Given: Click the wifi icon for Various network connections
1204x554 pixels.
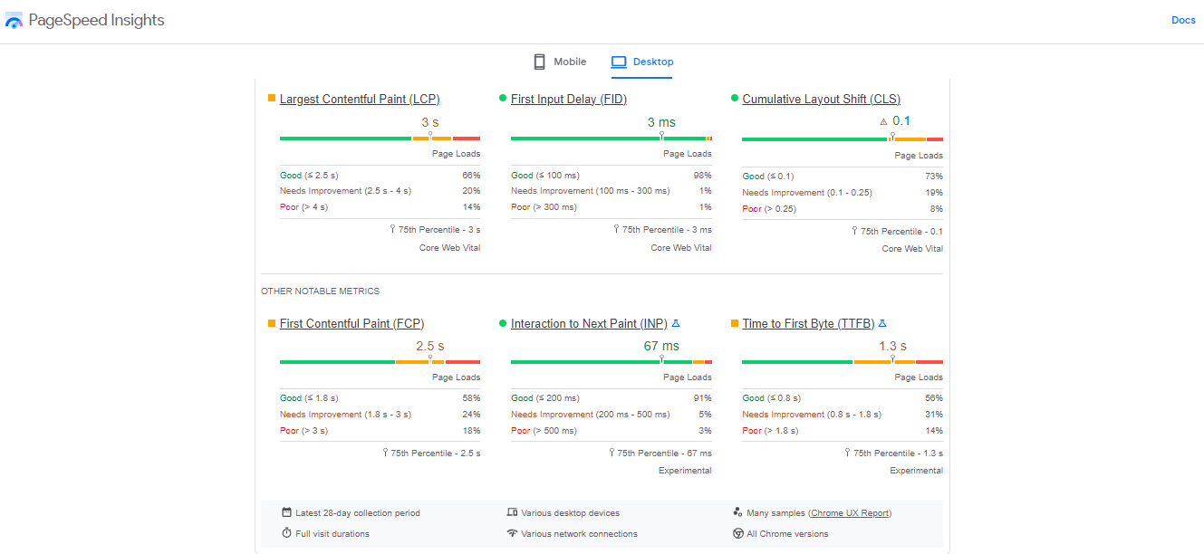Looking at the screenshot, I should [512, 533].
